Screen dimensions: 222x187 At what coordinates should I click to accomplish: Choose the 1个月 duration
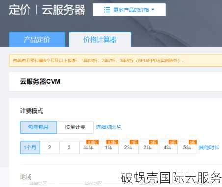(30, 147)
